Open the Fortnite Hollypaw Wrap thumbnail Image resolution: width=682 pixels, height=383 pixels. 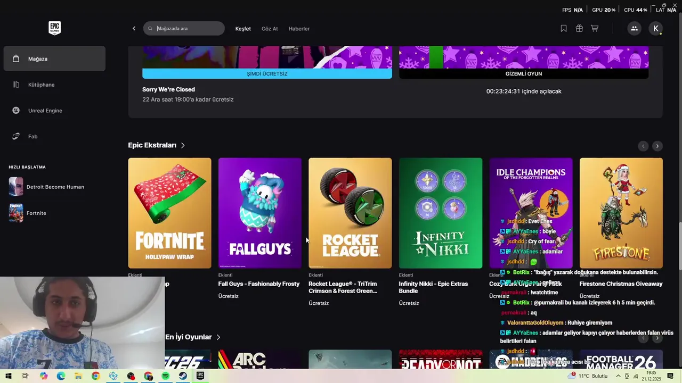click(x=169, y=213)
